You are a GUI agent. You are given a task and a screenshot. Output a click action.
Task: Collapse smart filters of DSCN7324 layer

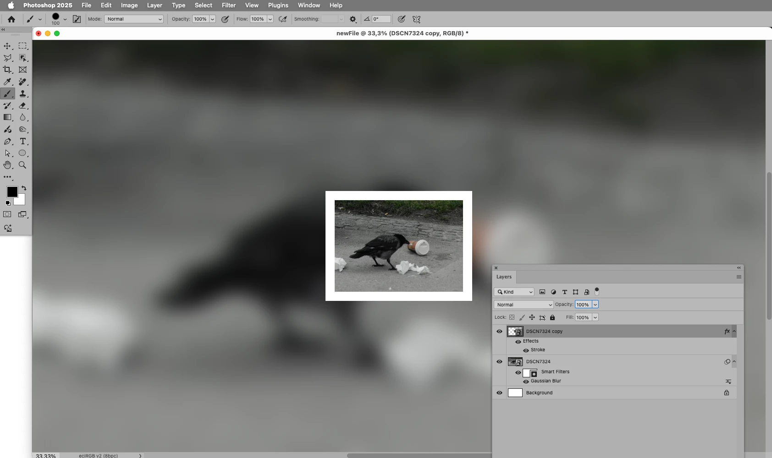734,361
